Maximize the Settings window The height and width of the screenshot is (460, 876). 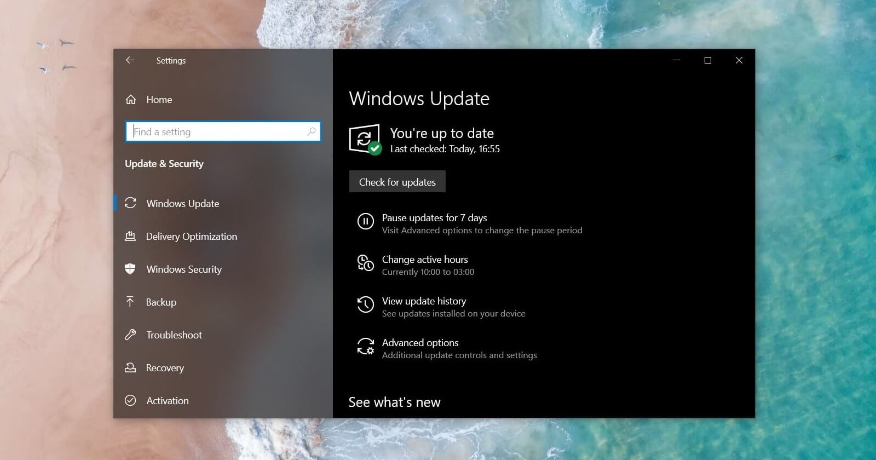pos(708,60)
